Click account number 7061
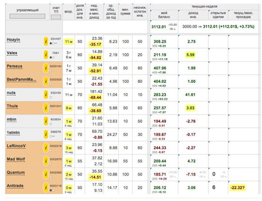Viewport: 262px width, 201px height. (x=56, y=53)
